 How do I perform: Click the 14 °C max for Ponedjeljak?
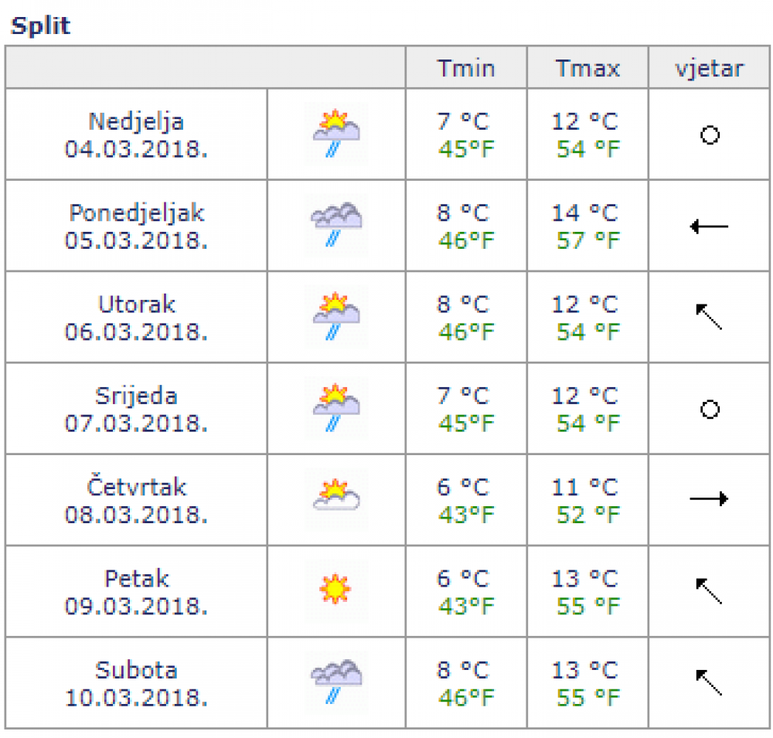click(x=584, y=213)
